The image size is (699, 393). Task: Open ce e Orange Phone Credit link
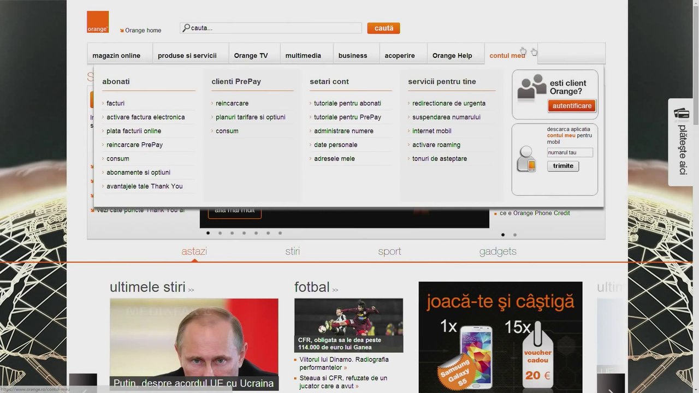(x=535, y=213)
